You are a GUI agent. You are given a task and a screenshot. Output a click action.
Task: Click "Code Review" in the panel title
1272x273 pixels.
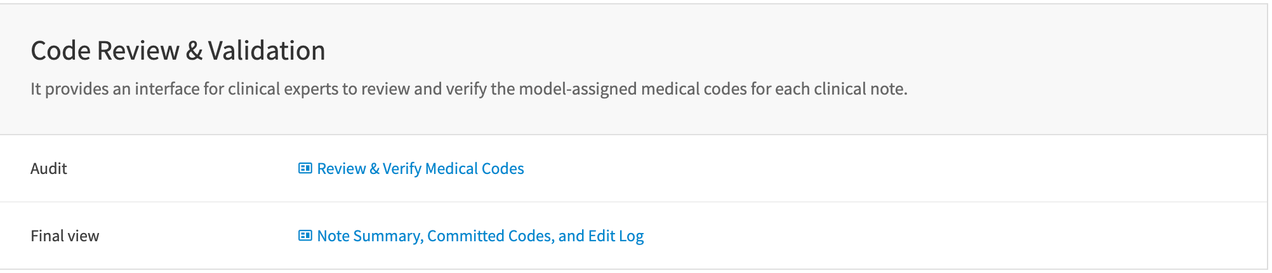click(x=105, y=51)
